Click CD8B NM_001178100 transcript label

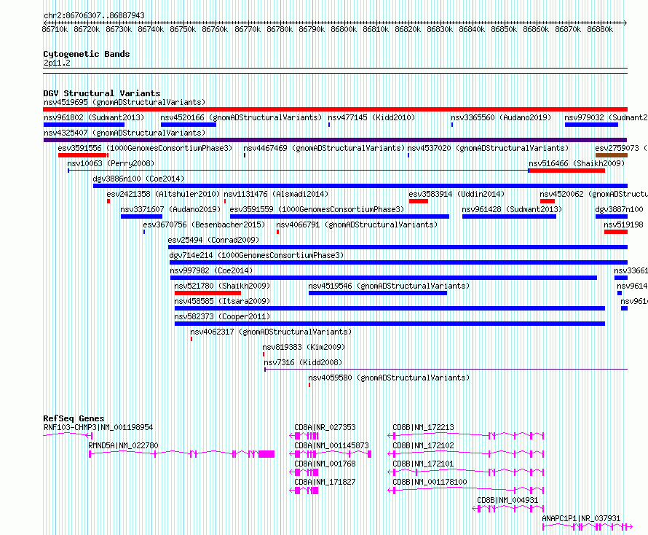(x=430, y=482)
